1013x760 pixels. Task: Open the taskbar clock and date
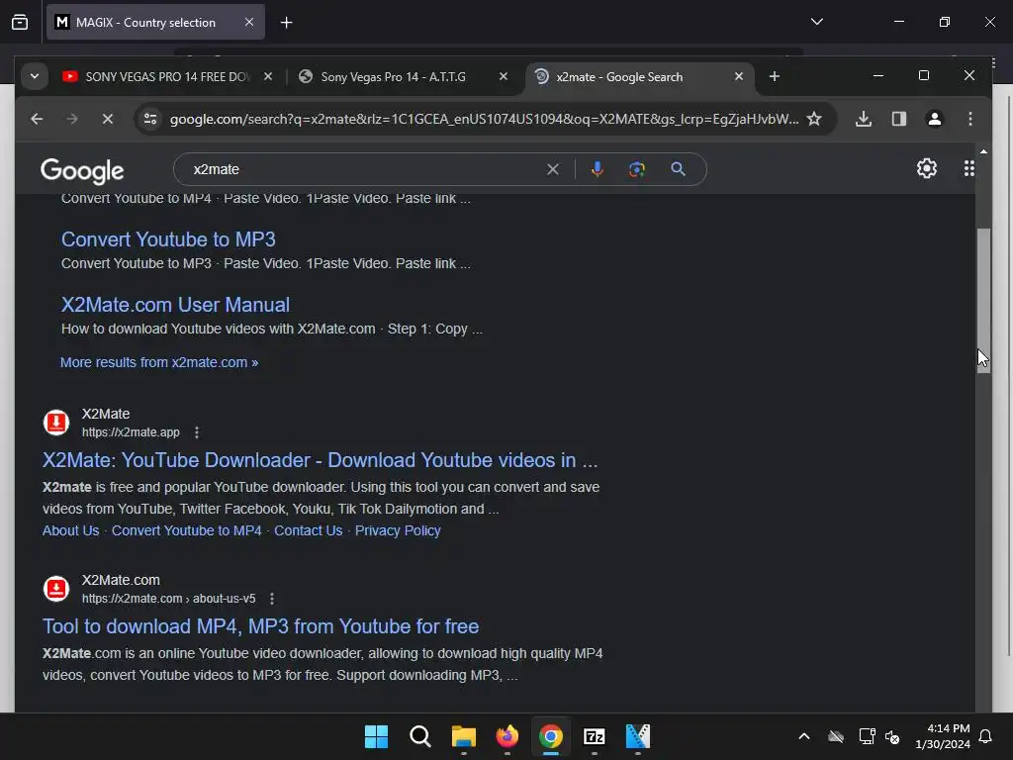tap(942, 736)
